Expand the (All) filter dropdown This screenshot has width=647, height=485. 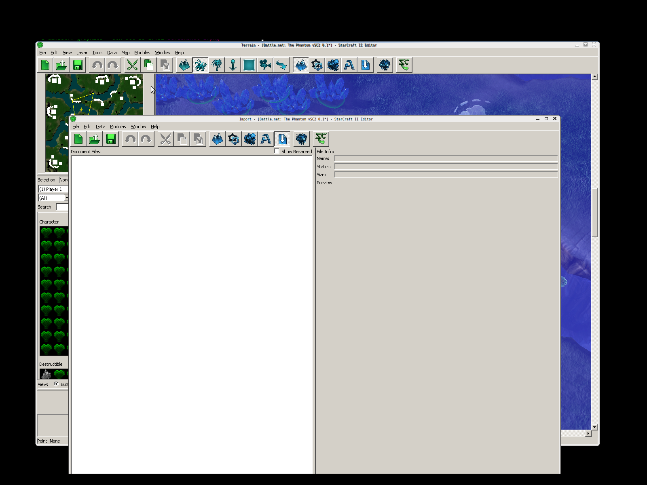coord(66,198)
